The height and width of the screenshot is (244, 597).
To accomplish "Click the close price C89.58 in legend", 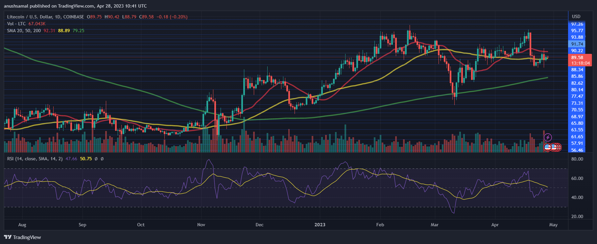I will 146,17.
